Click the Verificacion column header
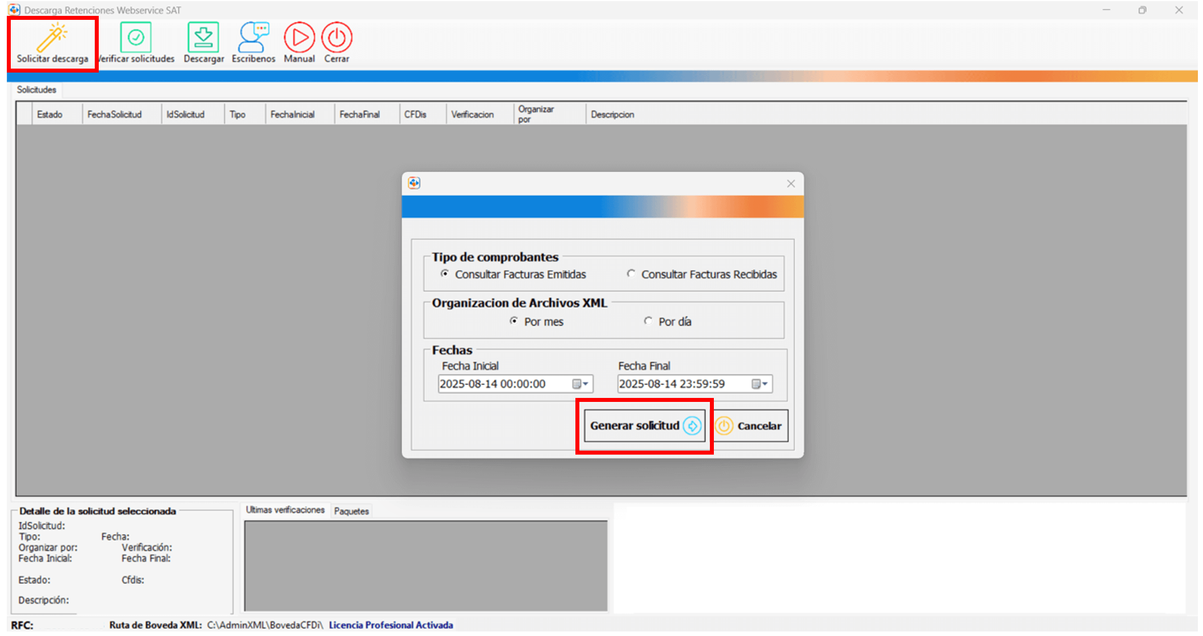 tap(480, 115)
